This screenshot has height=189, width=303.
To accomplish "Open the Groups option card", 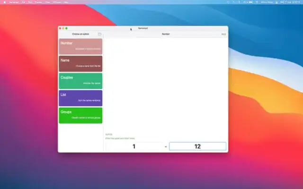I will pyautogui.click(x=80, y=115).
